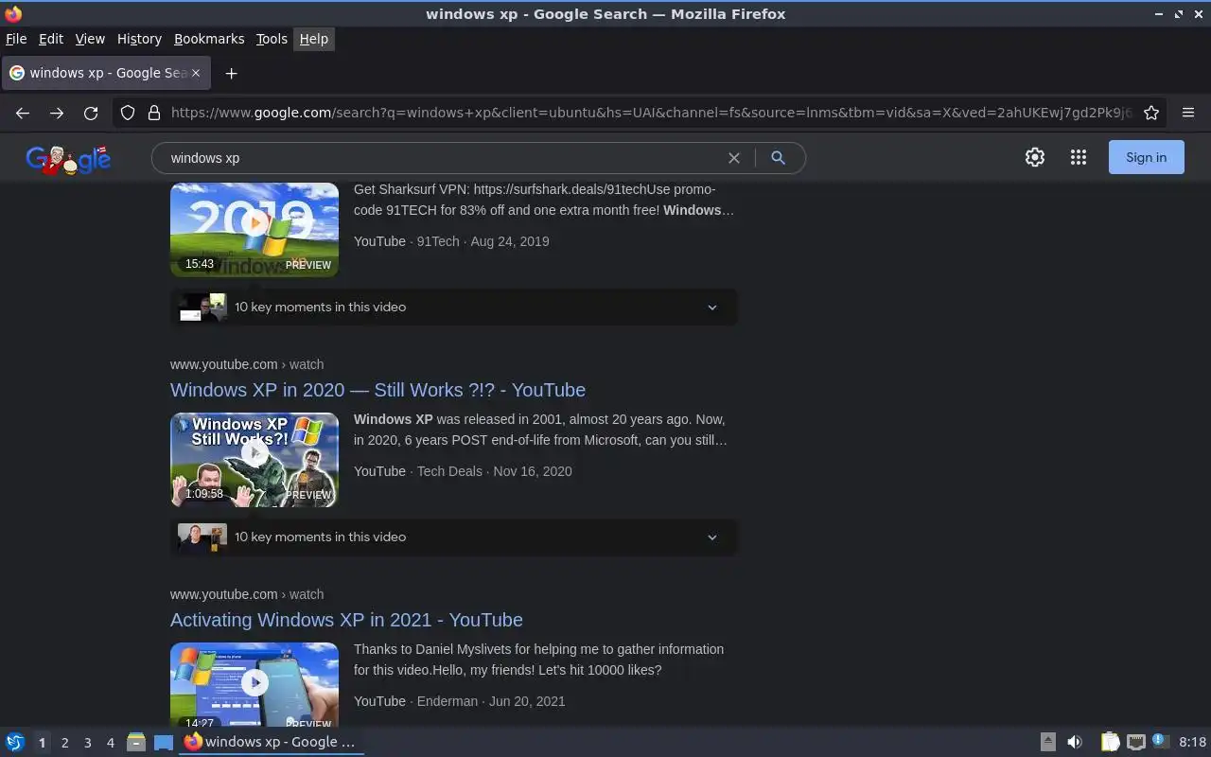Open the View menu
Viewport: 1211px width, 757px height.
tap(90, 39)
